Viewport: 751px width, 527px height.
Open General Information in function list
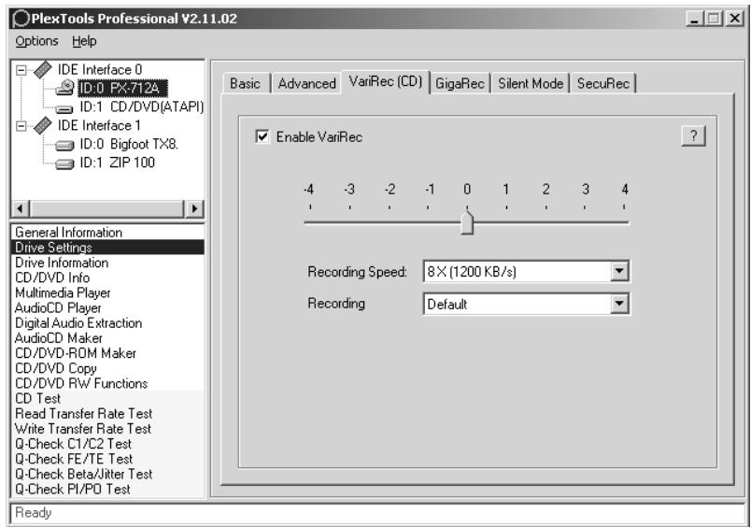click(x=107, y=233)
